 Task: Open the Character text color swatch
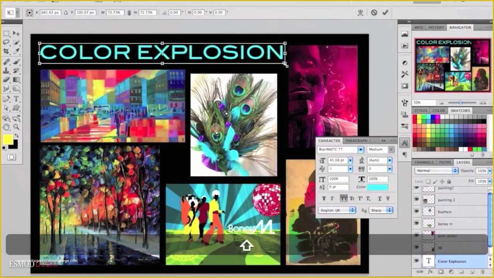[x=378, y=187]
